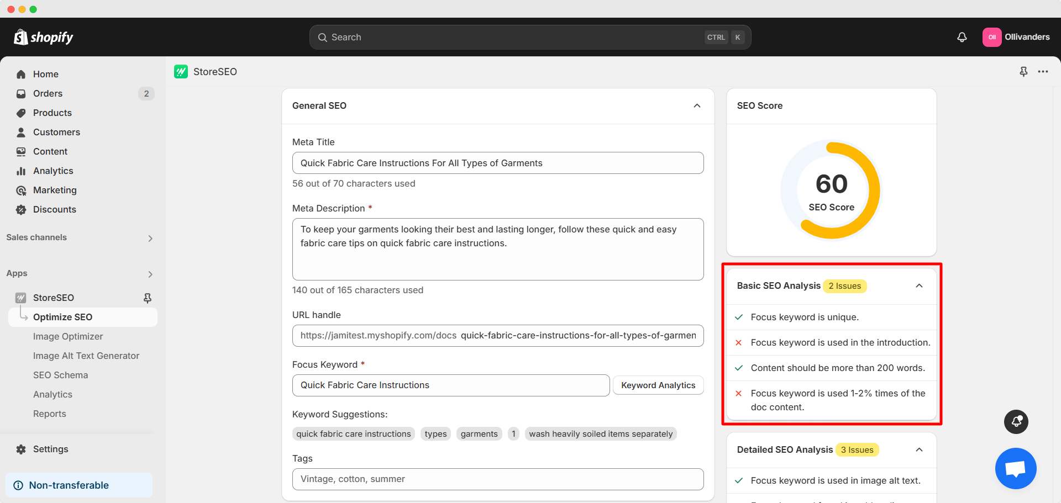Click the Meta Description text area
This screenshot has height=503, width=1061.
498,249
